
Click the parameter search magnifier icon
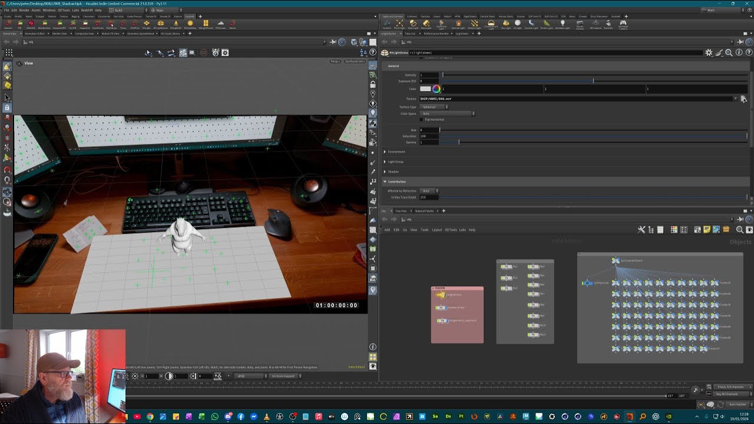tap(729, 52)
